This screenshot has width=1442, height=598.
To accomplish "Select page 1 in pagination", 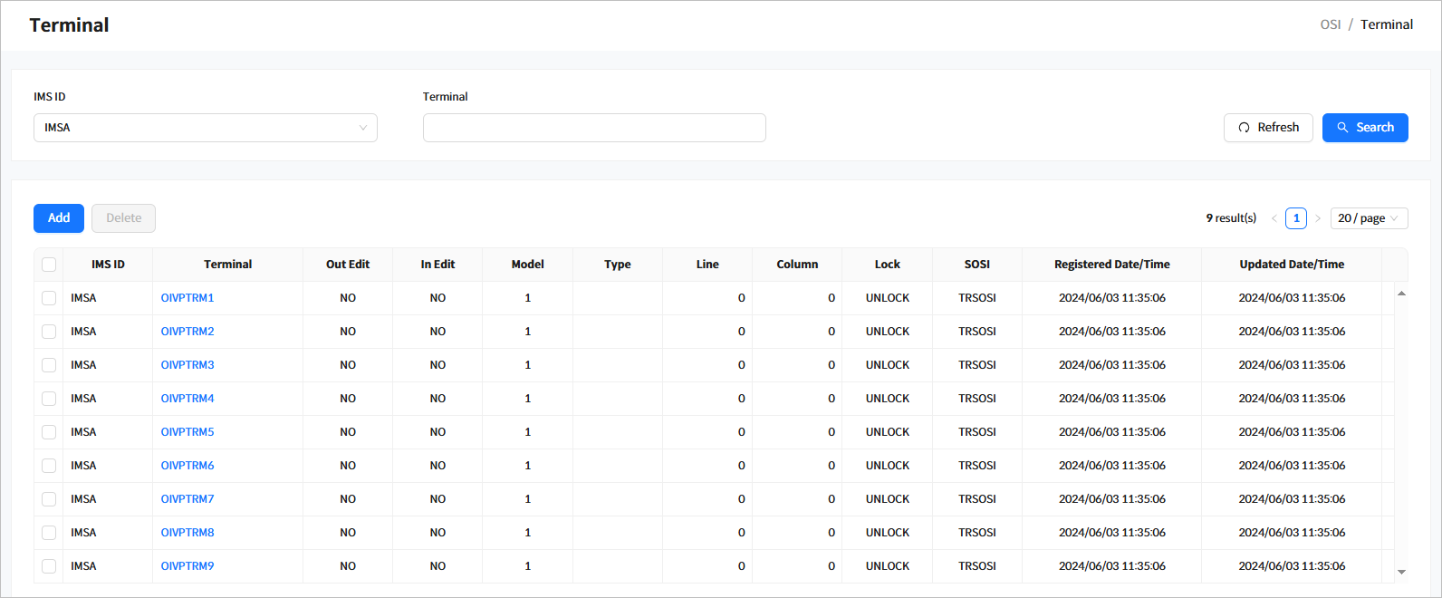I will pos(1295,218).
